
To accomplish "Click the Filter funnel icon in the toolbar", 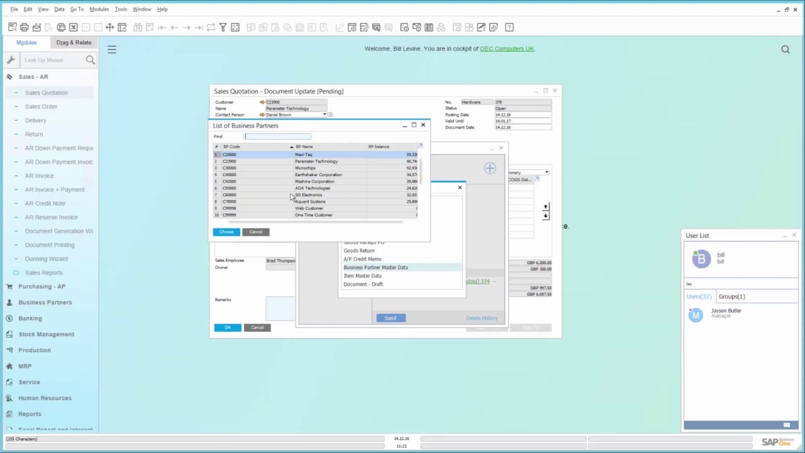I will (x=223, y=27).
